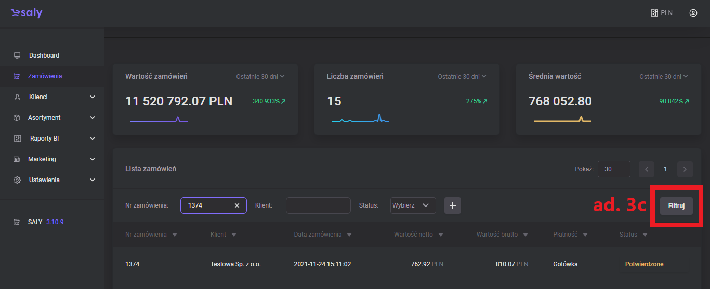
Task: Open Dashboard from the sidebar
Action: coord(44,56)
